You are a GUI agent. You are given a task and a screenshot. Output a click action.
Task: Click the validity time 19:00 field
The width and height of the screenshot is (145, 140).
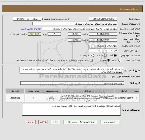75,40
